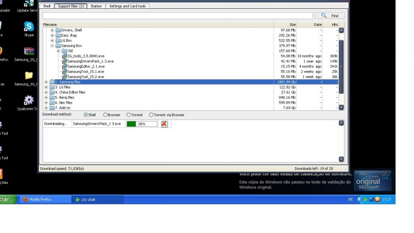Select the Shell download method
This screenshot has height=233, width=414.
point(86,115)
